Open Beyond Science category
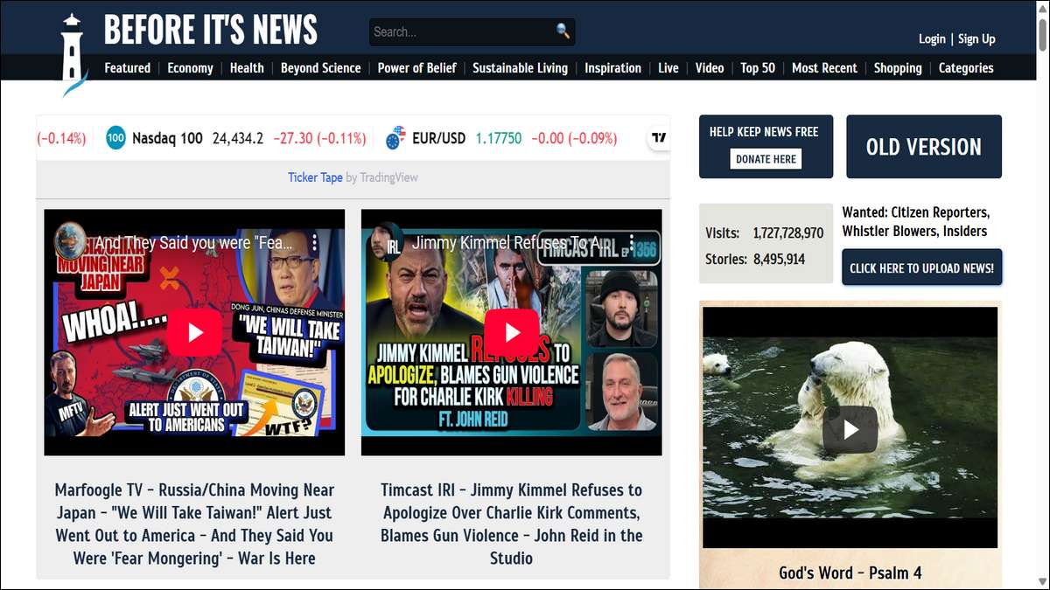This screenshot has width=1050, height=590. pyautogui.click(x=320, y=67)
